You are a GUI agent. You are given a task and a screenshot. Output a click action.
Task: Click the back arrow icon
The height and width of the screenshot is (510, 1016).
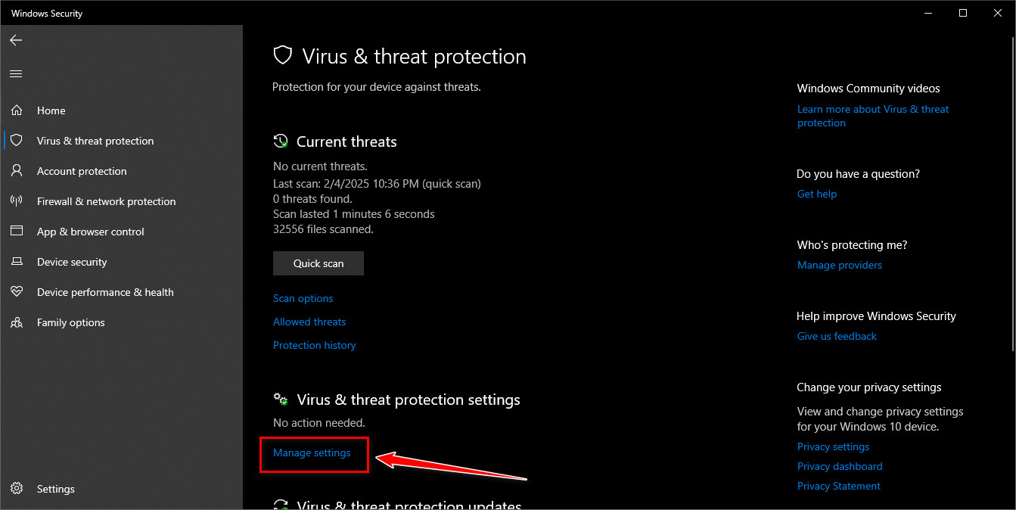16,40
